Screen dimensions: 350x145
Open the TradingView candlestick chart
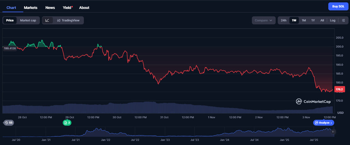[x=68, y=20]
